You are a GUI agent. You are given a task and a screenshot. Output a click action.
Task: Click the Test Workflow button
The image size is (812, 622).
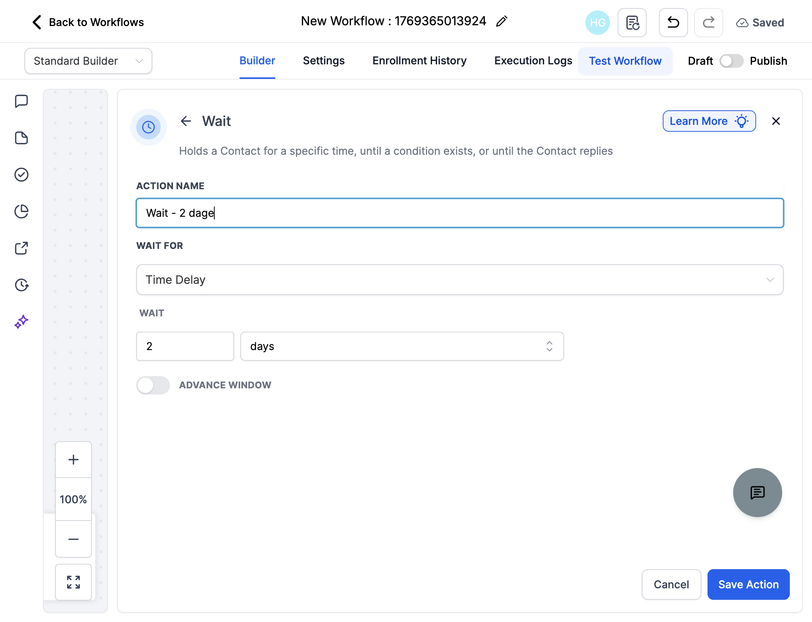pyautogui.click(x=625, y=61)
